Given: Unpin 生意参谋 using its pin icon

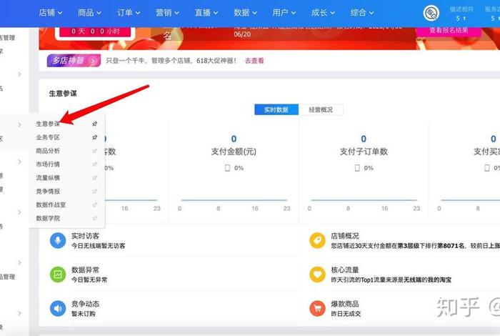Looking at the screenshot, I should click(95, 124).
